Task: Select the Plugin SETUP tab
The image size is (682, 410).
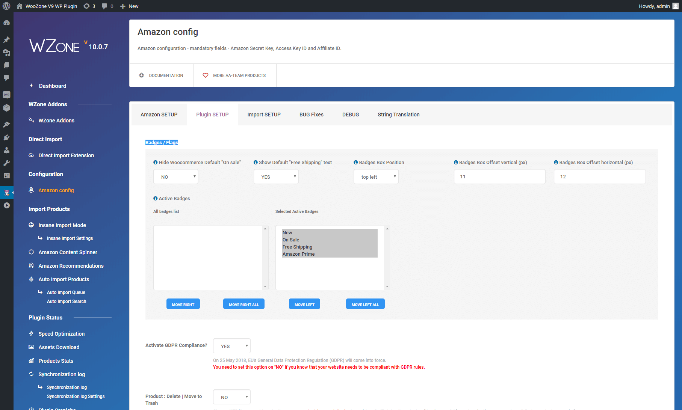Action: (x=212, y=115)
